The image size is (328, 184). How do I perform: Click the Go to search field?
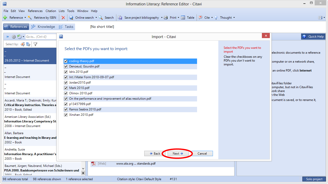[40, 37]
